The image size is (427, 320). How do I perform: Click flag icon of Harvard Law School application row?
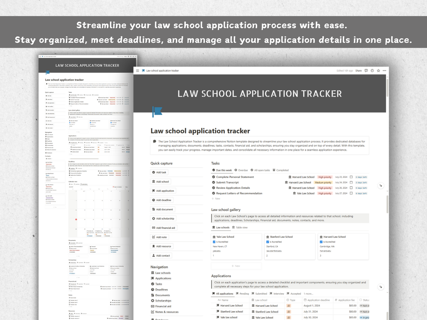[x=218, y=306]
